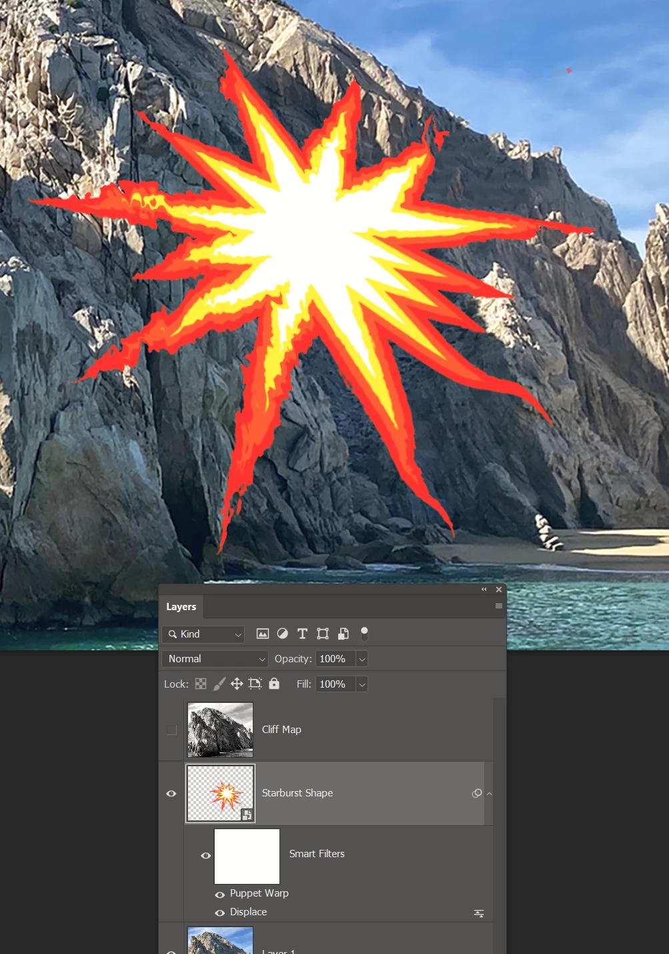Viewport: 669px width, 954px height.
Task: Click the Opacity value field
Action: [x=336, y=659]
